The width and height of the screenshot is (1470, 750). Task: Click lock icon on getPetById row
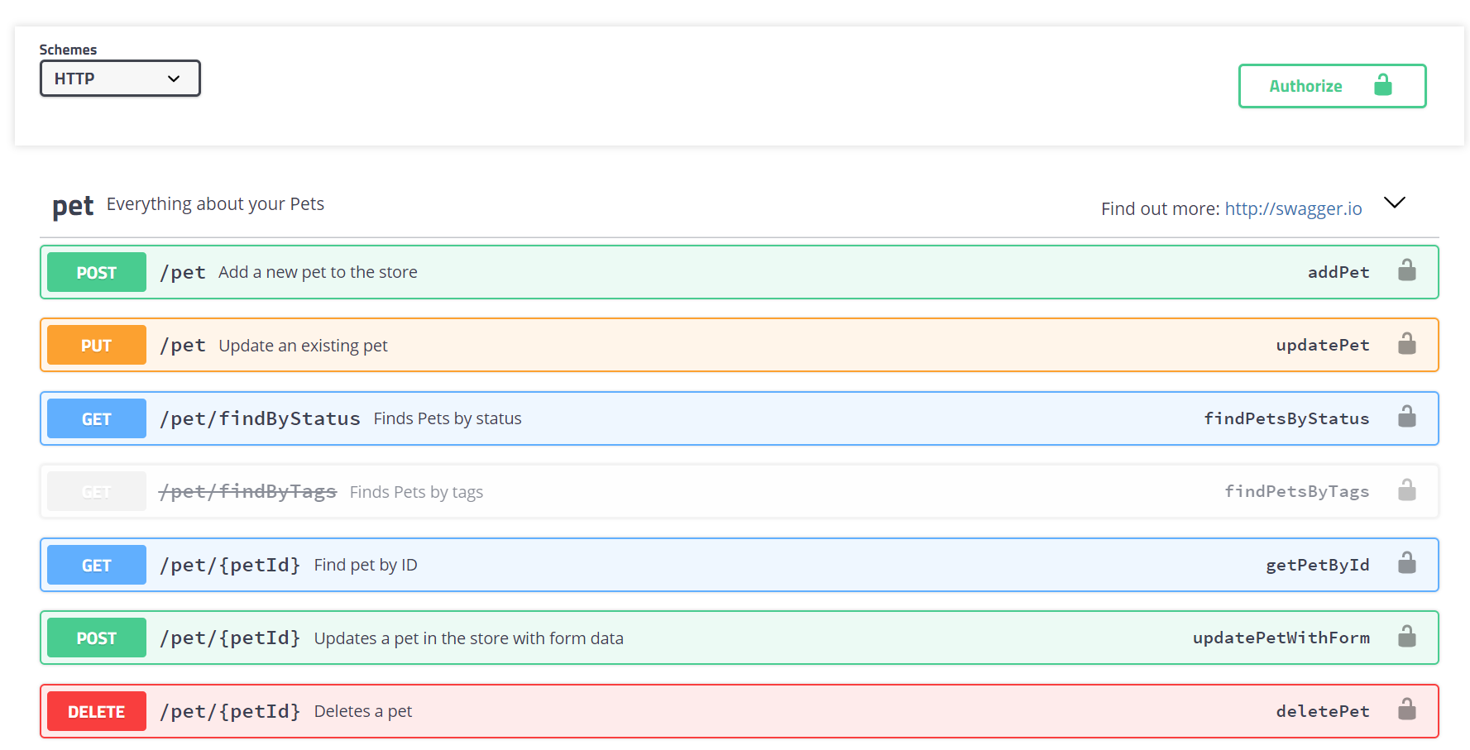point(1406,562)
